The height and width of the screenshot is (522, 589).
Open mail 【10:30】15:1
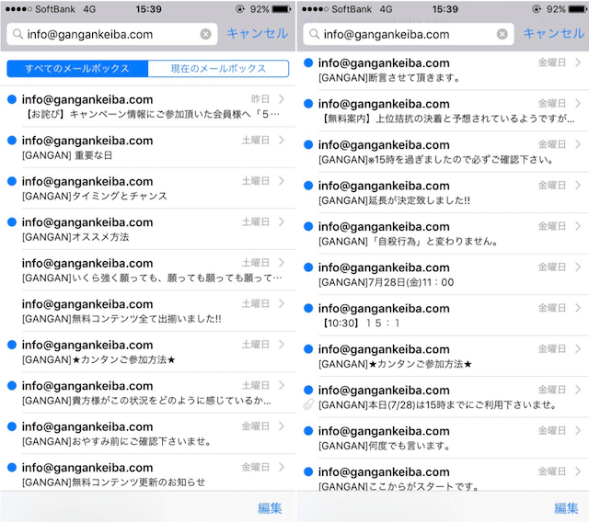click(x=444, y=315)
